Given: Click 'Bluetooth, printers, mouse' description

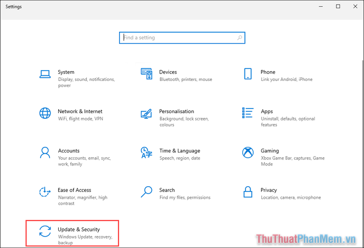Looking at the screenshot, I should [x=186, y=79].
